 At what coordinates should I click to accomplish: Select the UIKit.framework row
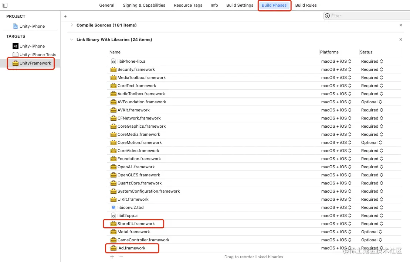[254, 199]
